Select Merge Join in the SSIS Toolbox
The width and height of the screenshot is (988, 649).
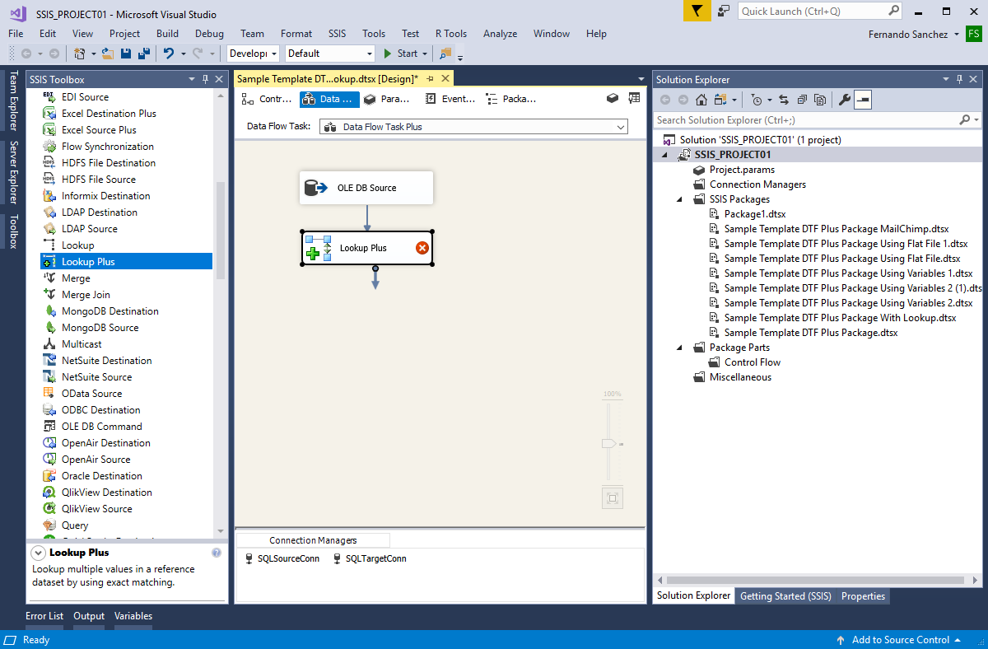pyautogui.click(x=86, y=295)
